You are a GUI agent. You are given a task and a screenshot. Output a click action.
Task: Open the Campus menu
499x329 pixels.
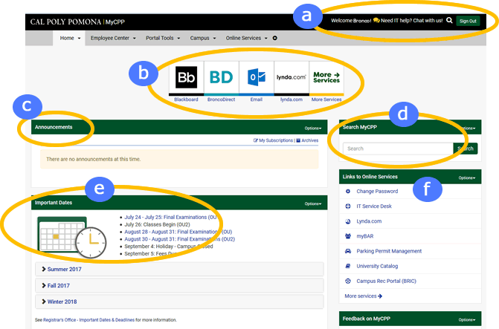coord(203,38)
